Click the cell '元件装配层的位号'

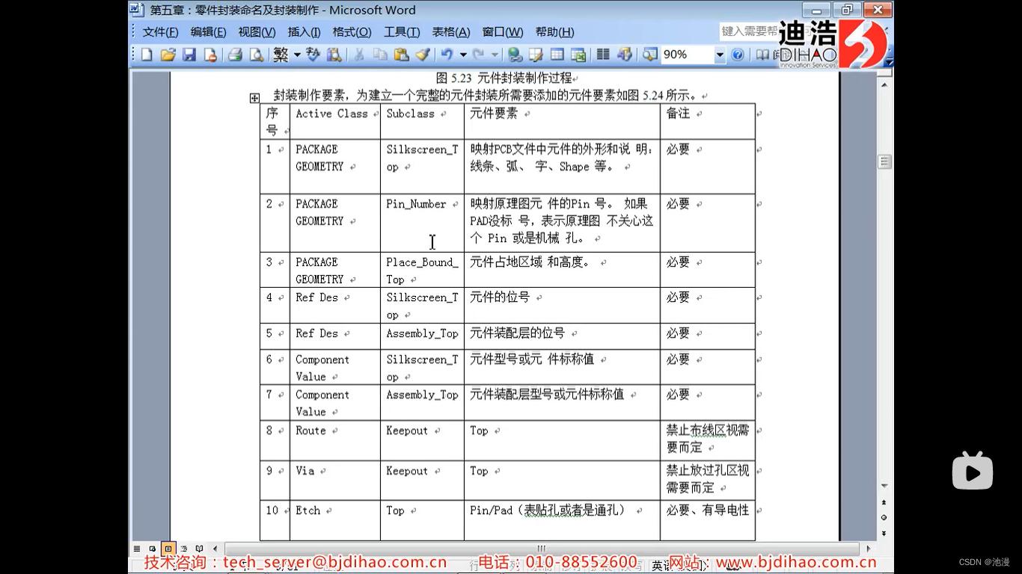tap(517, 333)
